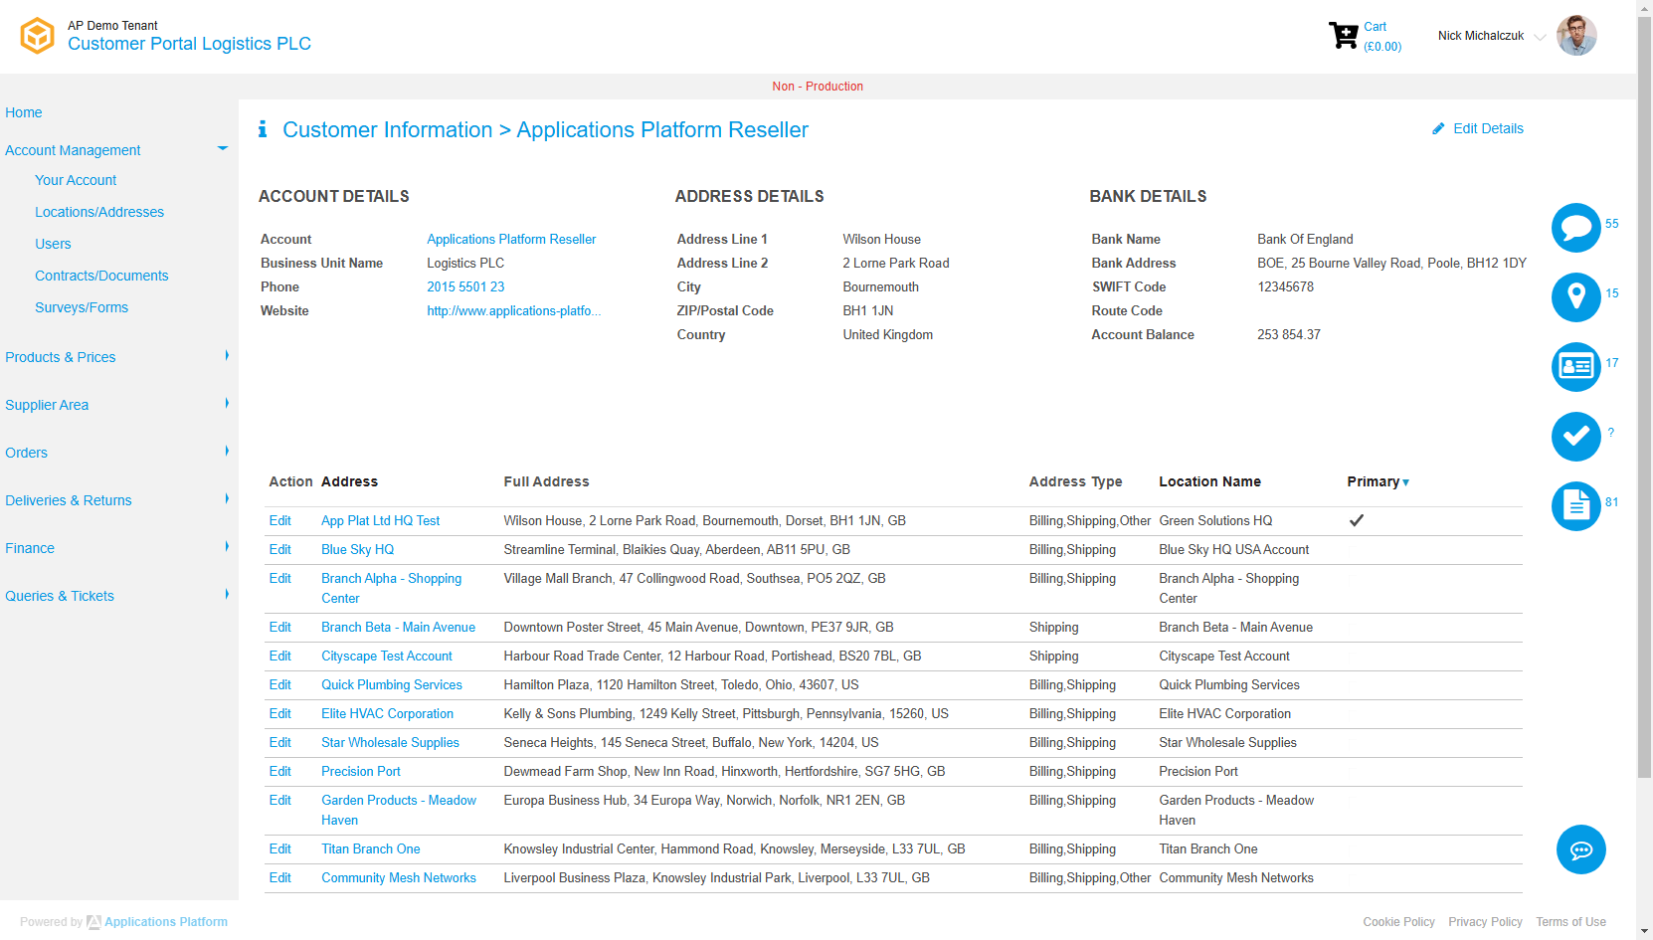Click the primary checkmark for Green Solutions HQ
Image resolution: width=1653 pixels, height=940 pixels.
click(1356, 520)
